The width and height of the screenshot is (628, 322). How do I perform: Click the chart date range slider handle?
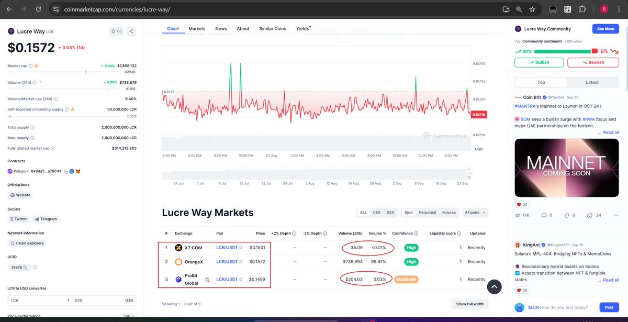click(469, 173)
